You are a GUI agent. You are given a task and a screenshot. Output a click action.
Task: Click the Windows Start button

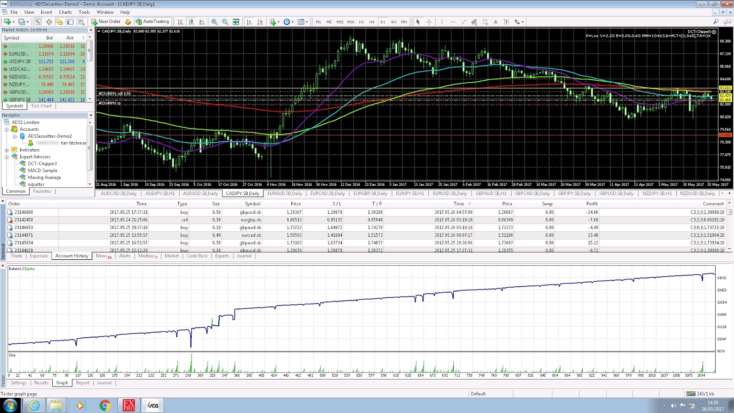click(x=10, y=406)
